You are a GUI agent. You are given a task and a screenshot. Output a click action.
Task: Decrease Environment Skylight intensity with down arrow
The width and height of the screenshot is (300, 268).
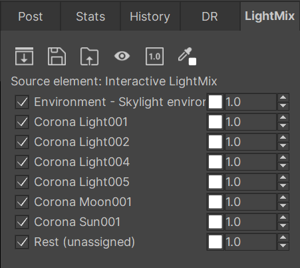[x=283, y=106]
